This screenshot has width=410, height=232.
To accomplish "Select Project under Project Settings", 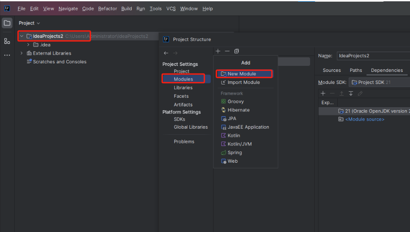I will click(x=182, y=71).
